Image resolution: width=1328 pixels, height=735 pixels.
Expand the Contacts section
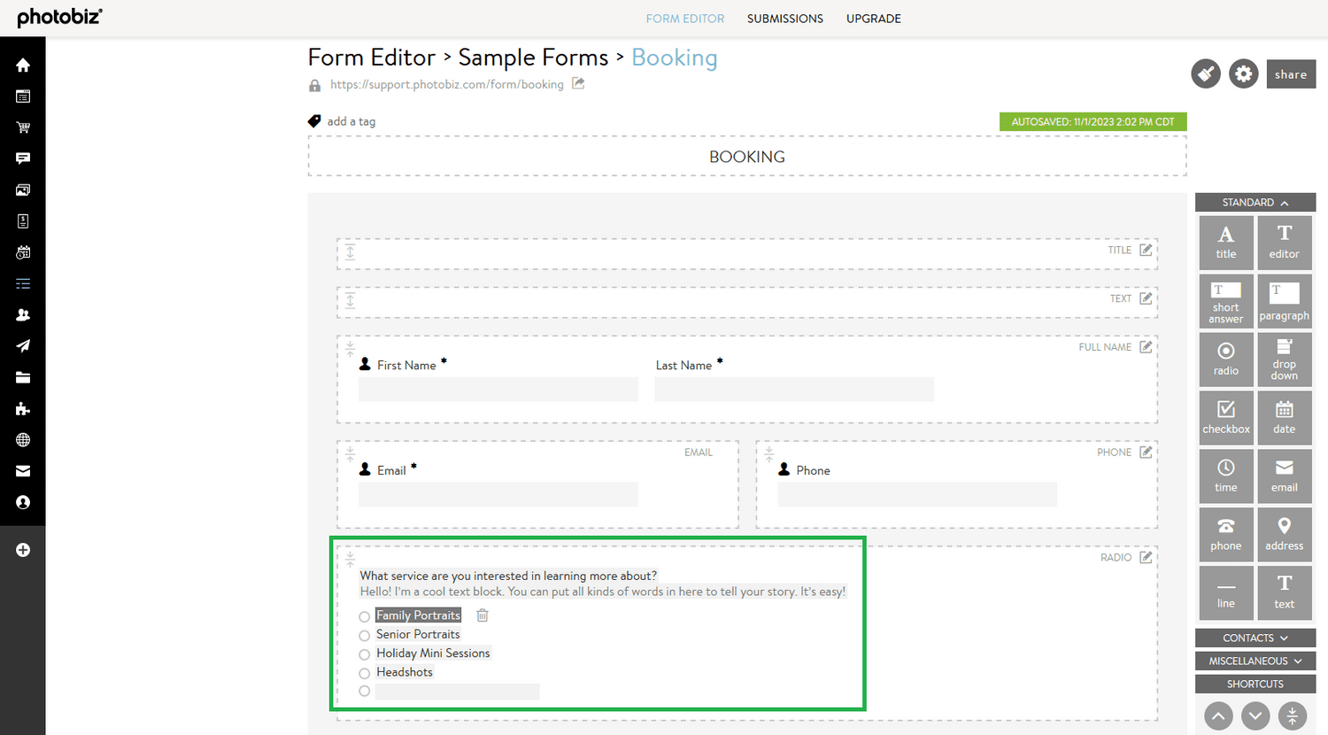click(1255, 638)
